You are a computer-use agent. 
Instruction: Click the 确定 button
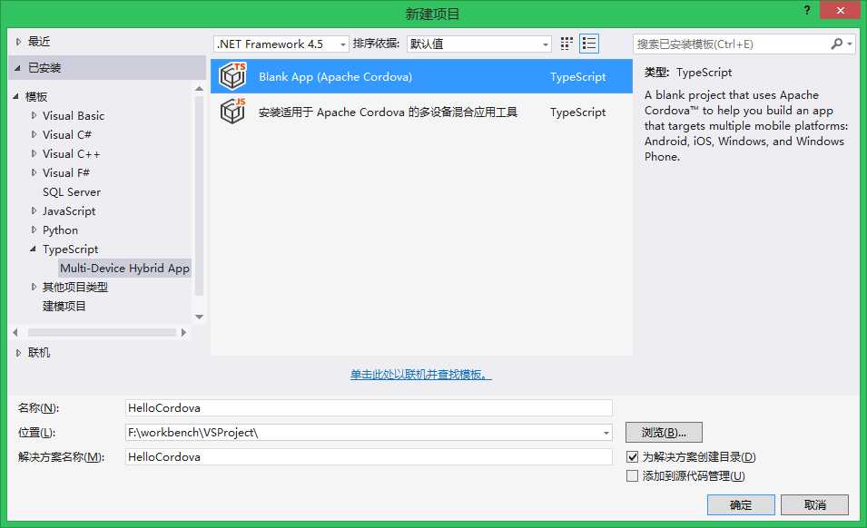[x=741, y=504]
